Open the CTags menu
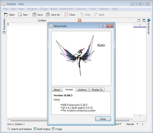The width and height of the screenshot is (153, 133). click(x=44, y=9)
